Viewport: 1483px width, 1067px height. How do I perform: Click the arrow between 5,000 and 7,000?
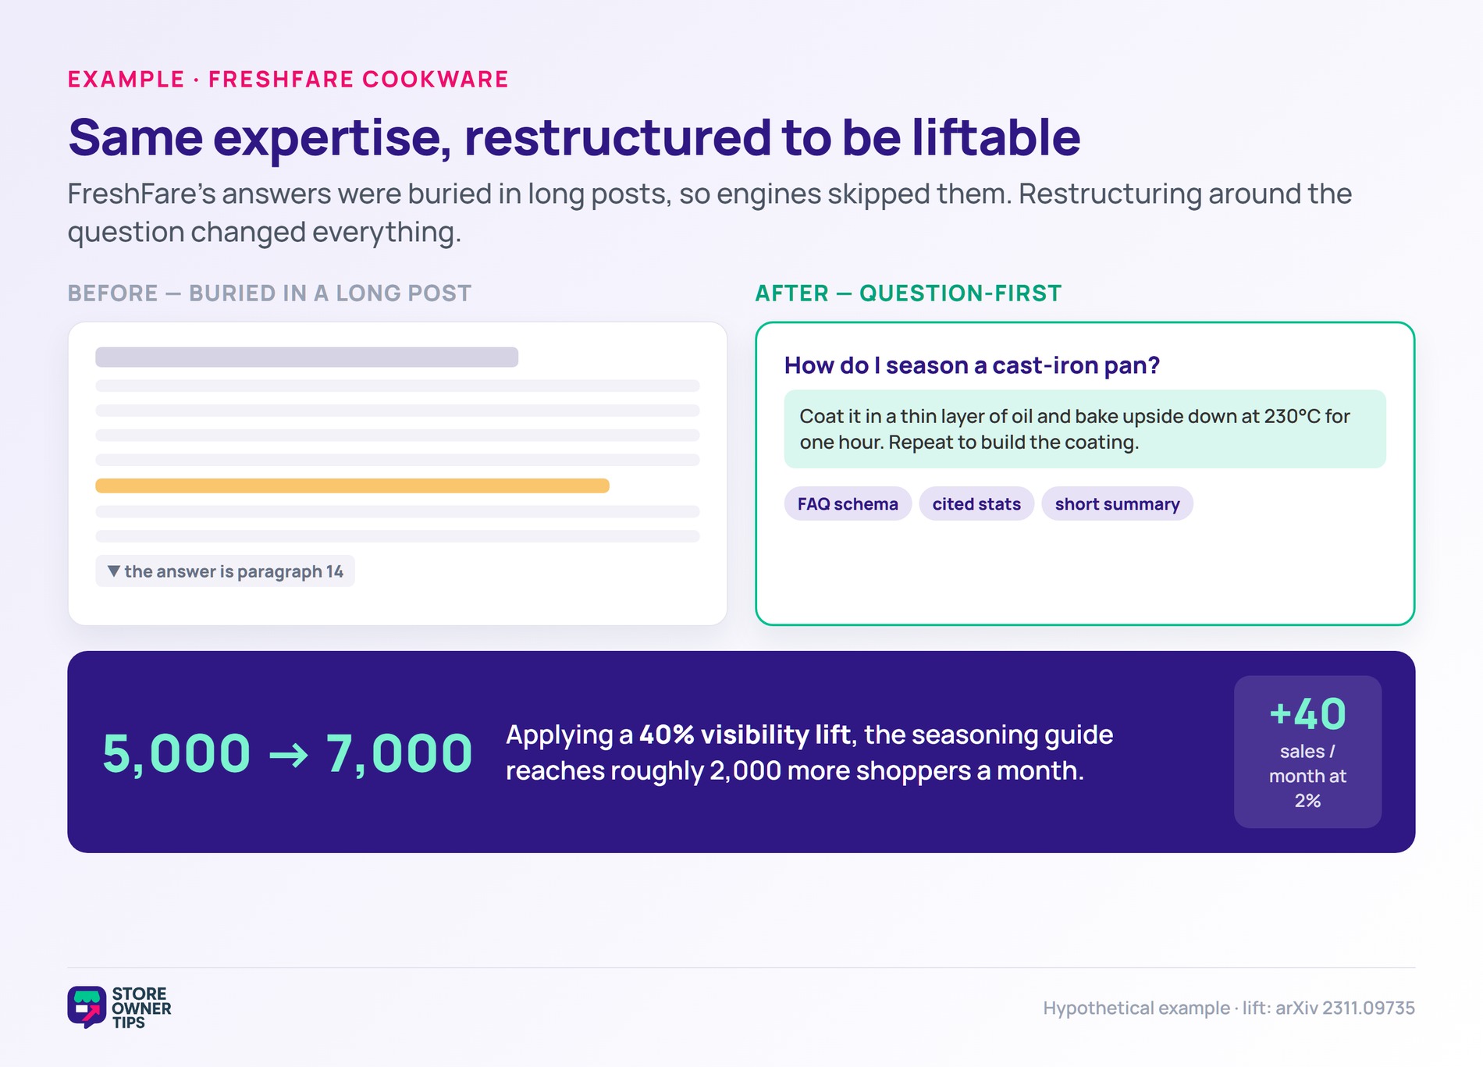(x=288, y=756)
